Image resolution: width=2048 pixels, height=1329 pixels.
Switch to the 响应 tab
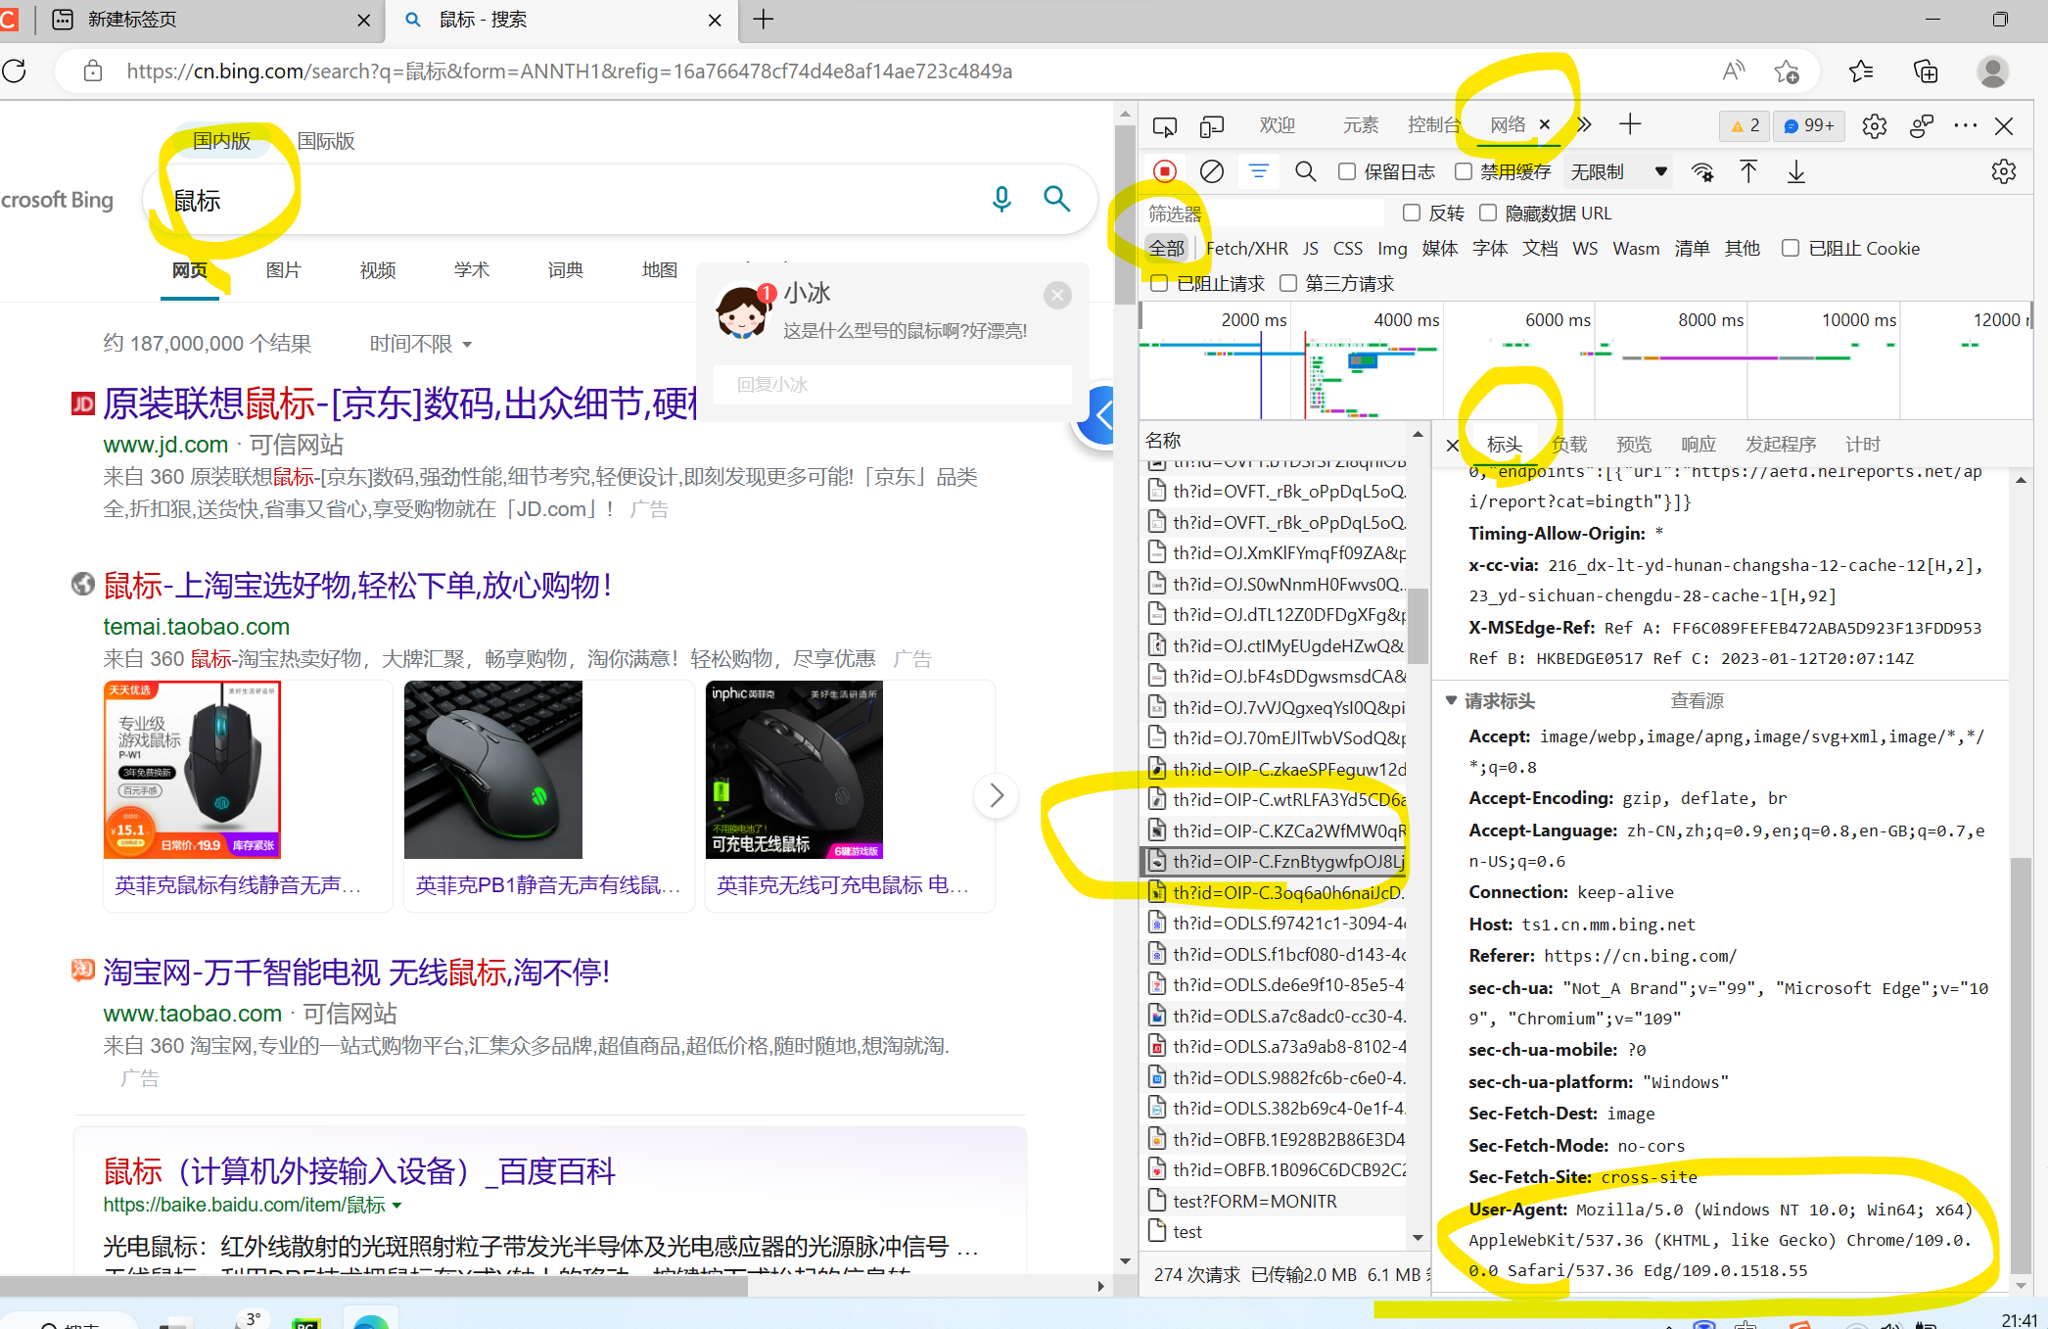1698,445
